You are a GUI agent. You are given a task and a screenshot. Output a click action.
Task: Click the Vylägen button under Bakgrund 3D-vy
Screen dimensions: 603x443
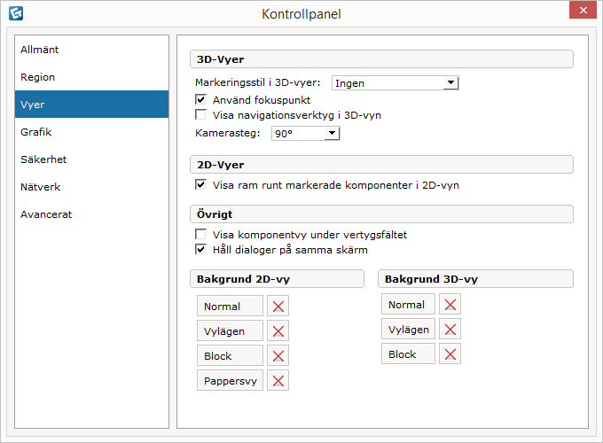(408, 330)
